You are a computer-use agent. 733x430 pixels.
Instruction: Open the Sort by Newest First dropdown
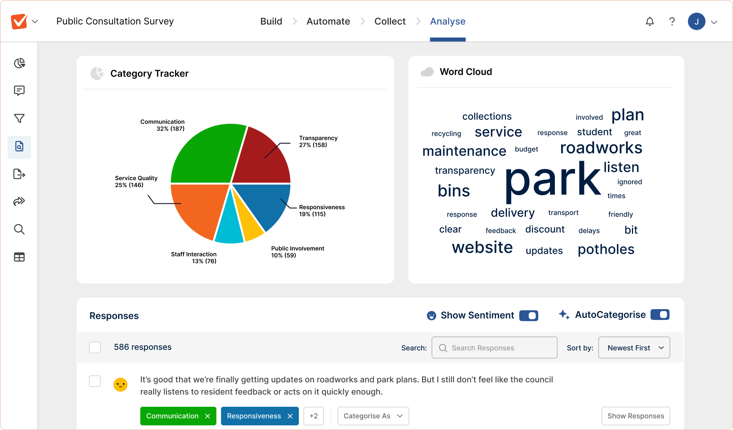[634, 347]
